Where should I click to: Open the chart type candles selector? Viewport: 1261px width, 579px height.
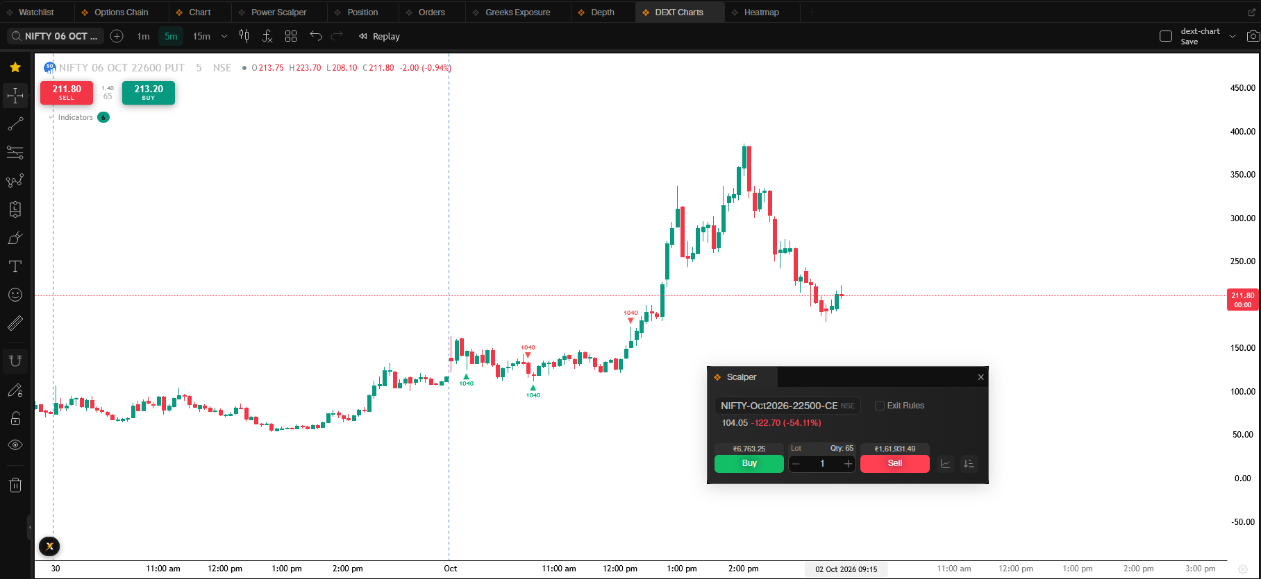point(244,36)
